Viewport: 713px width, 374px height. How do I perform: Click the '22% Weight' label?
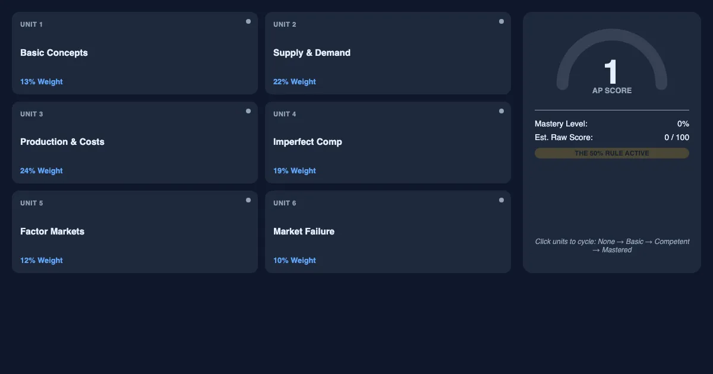(x=295, y=82)
